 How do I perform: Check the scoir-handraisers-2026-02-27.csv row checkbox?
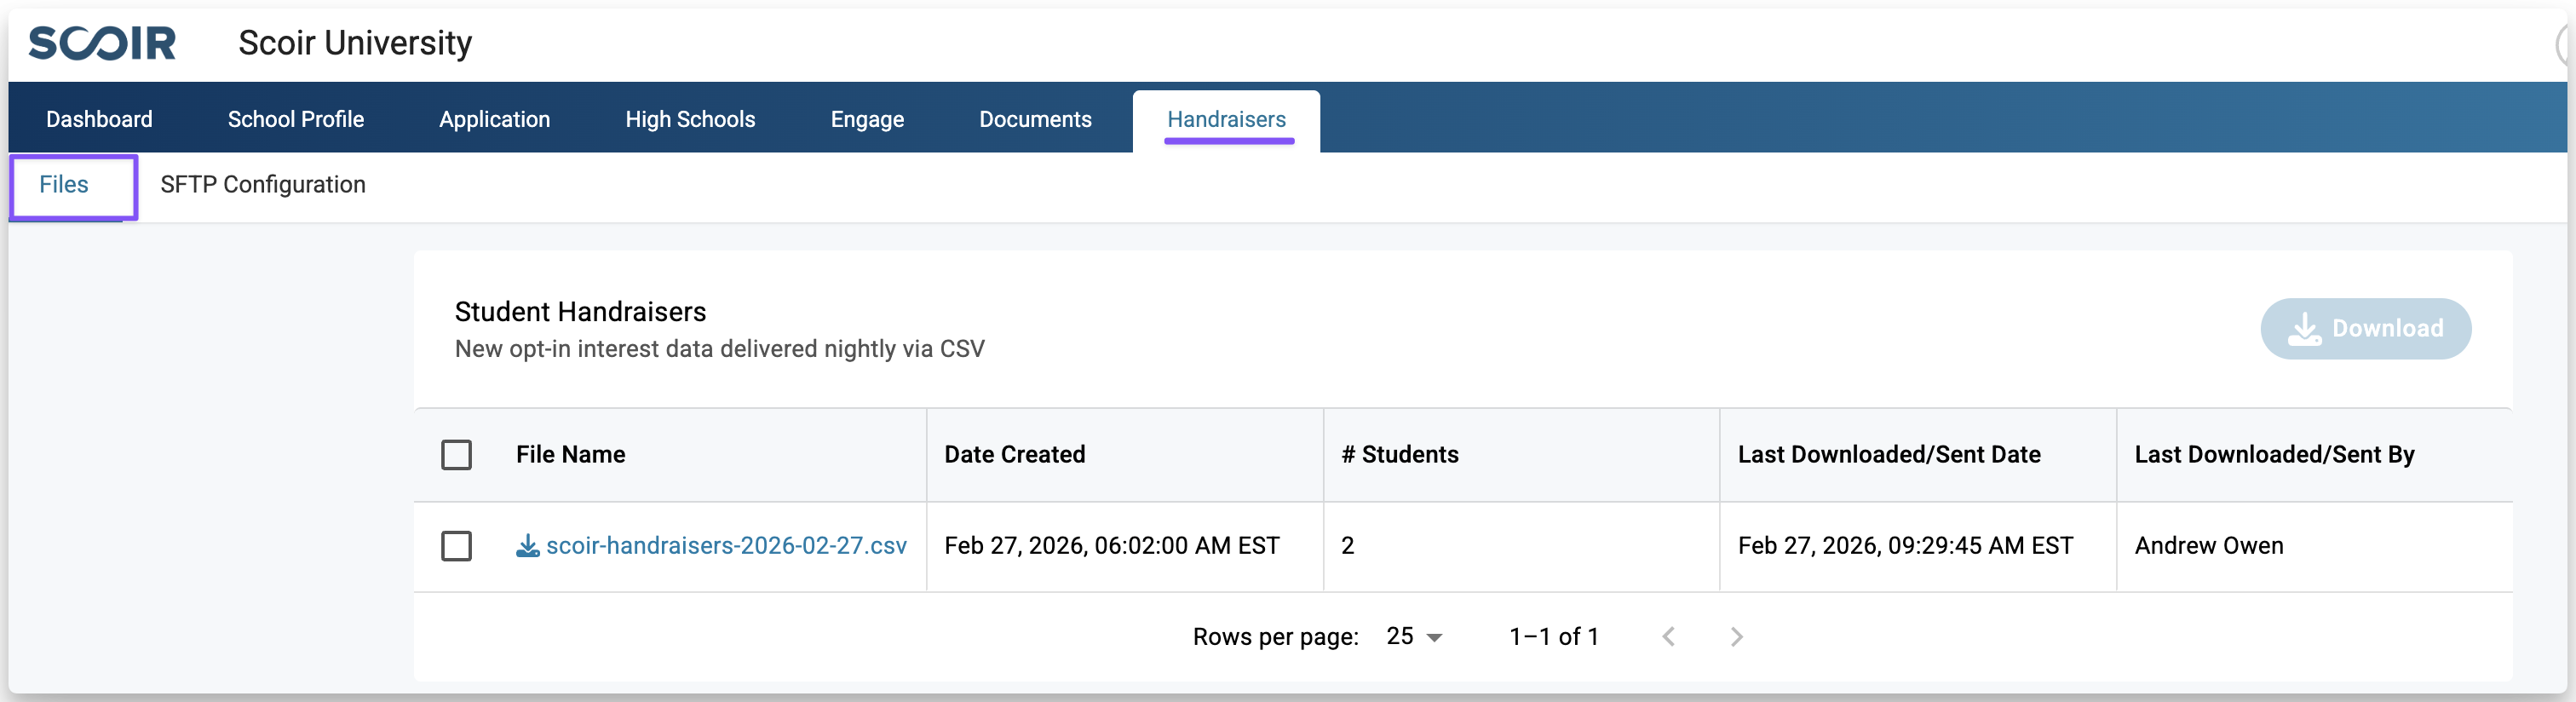tap(456, 546)
